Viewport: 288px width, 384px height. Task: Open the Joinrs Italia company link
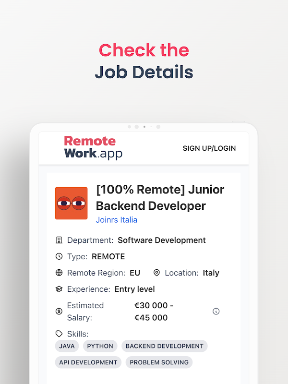coord(117,220)
